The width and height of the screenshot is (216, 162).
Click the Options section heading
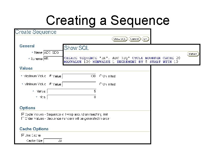click(27, 108)
